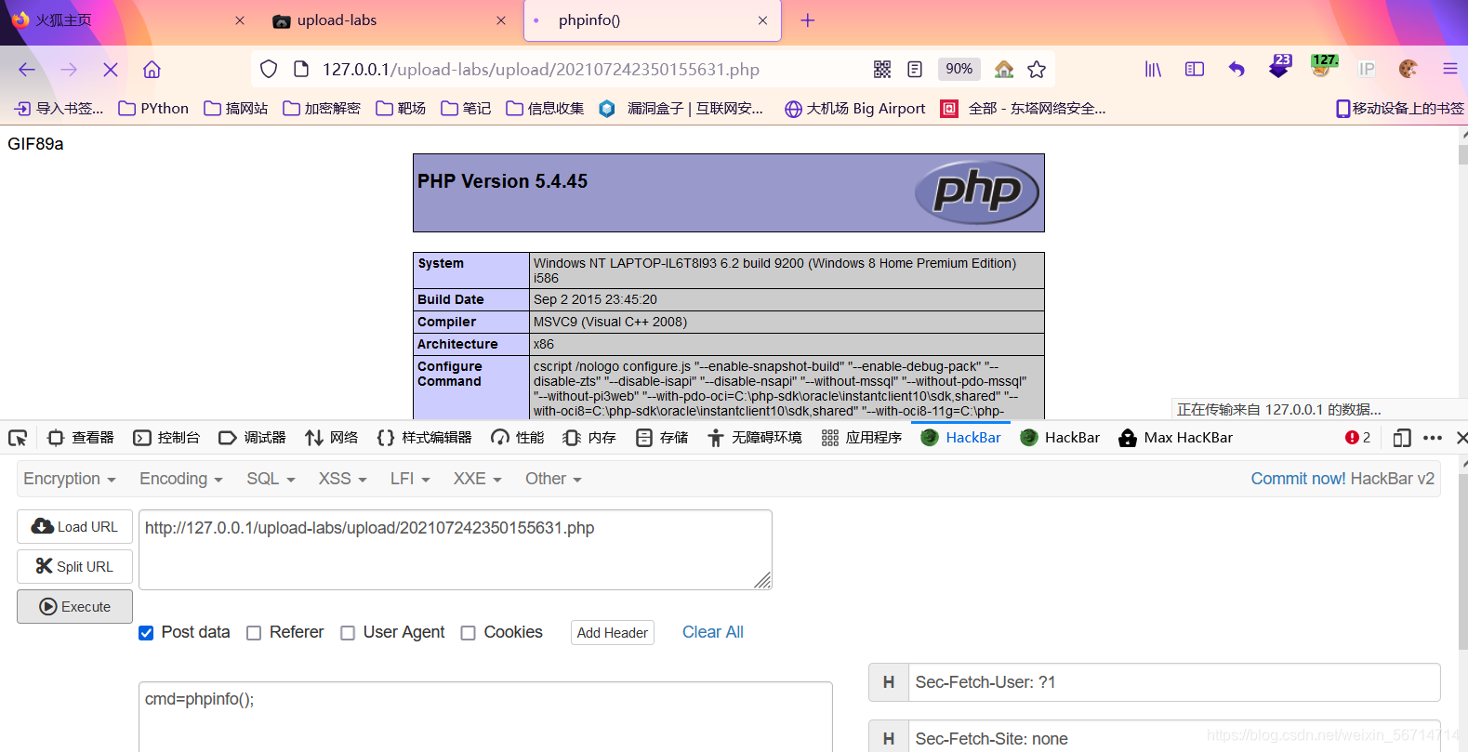Open the IP extension icon
The image size is (1468, 752).
(x=1366, y=69)
